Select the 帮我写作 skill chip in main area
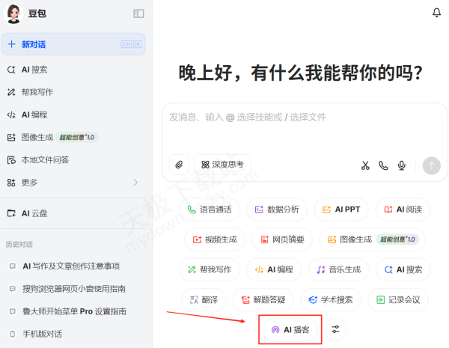Image resolution: width=449 pixels, height=348 pixels. point(210,269)
